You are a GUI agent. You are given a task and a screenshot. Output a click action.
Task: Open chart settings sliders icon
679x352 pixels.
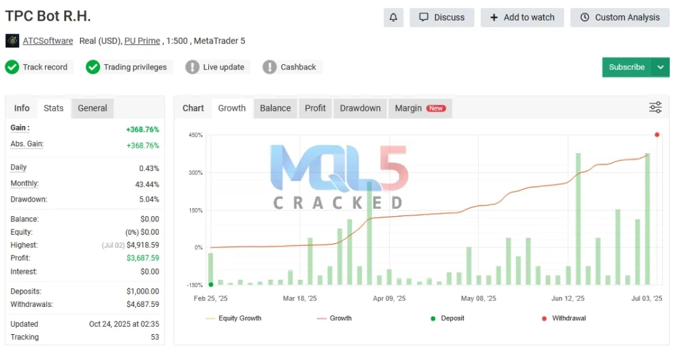click(655, 107)
